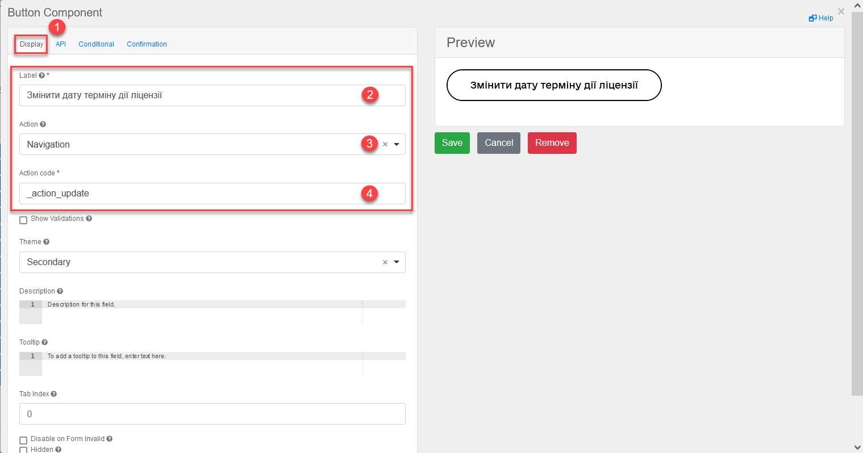Click the gray Cancel button
Image resolution: width=863 pixels, height=453 pixels.
tap(499, 143)
